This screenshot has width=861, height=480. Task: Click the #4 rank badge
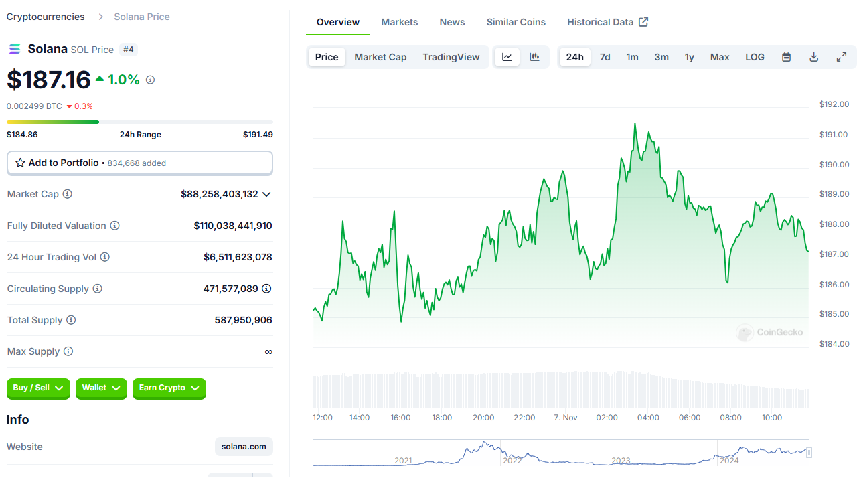128,49
